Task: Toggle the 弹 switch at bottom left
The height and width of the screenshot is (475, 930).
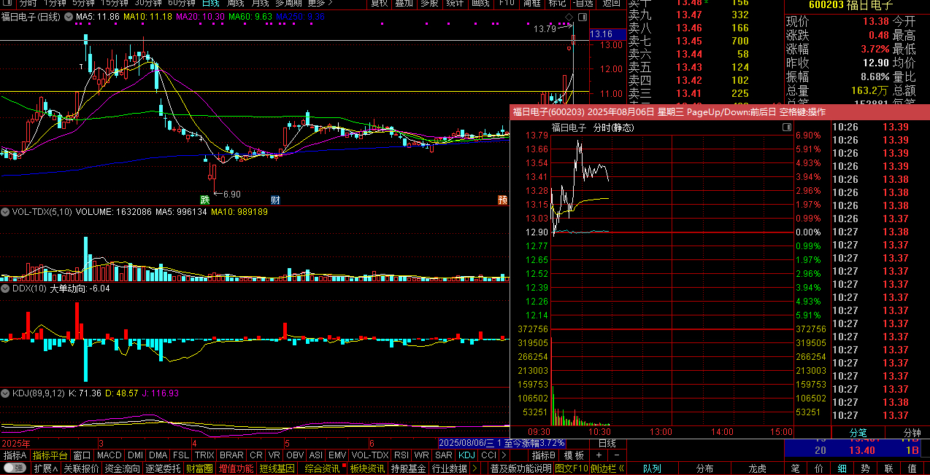Action: pyautogui.click(x=15, y=468)
